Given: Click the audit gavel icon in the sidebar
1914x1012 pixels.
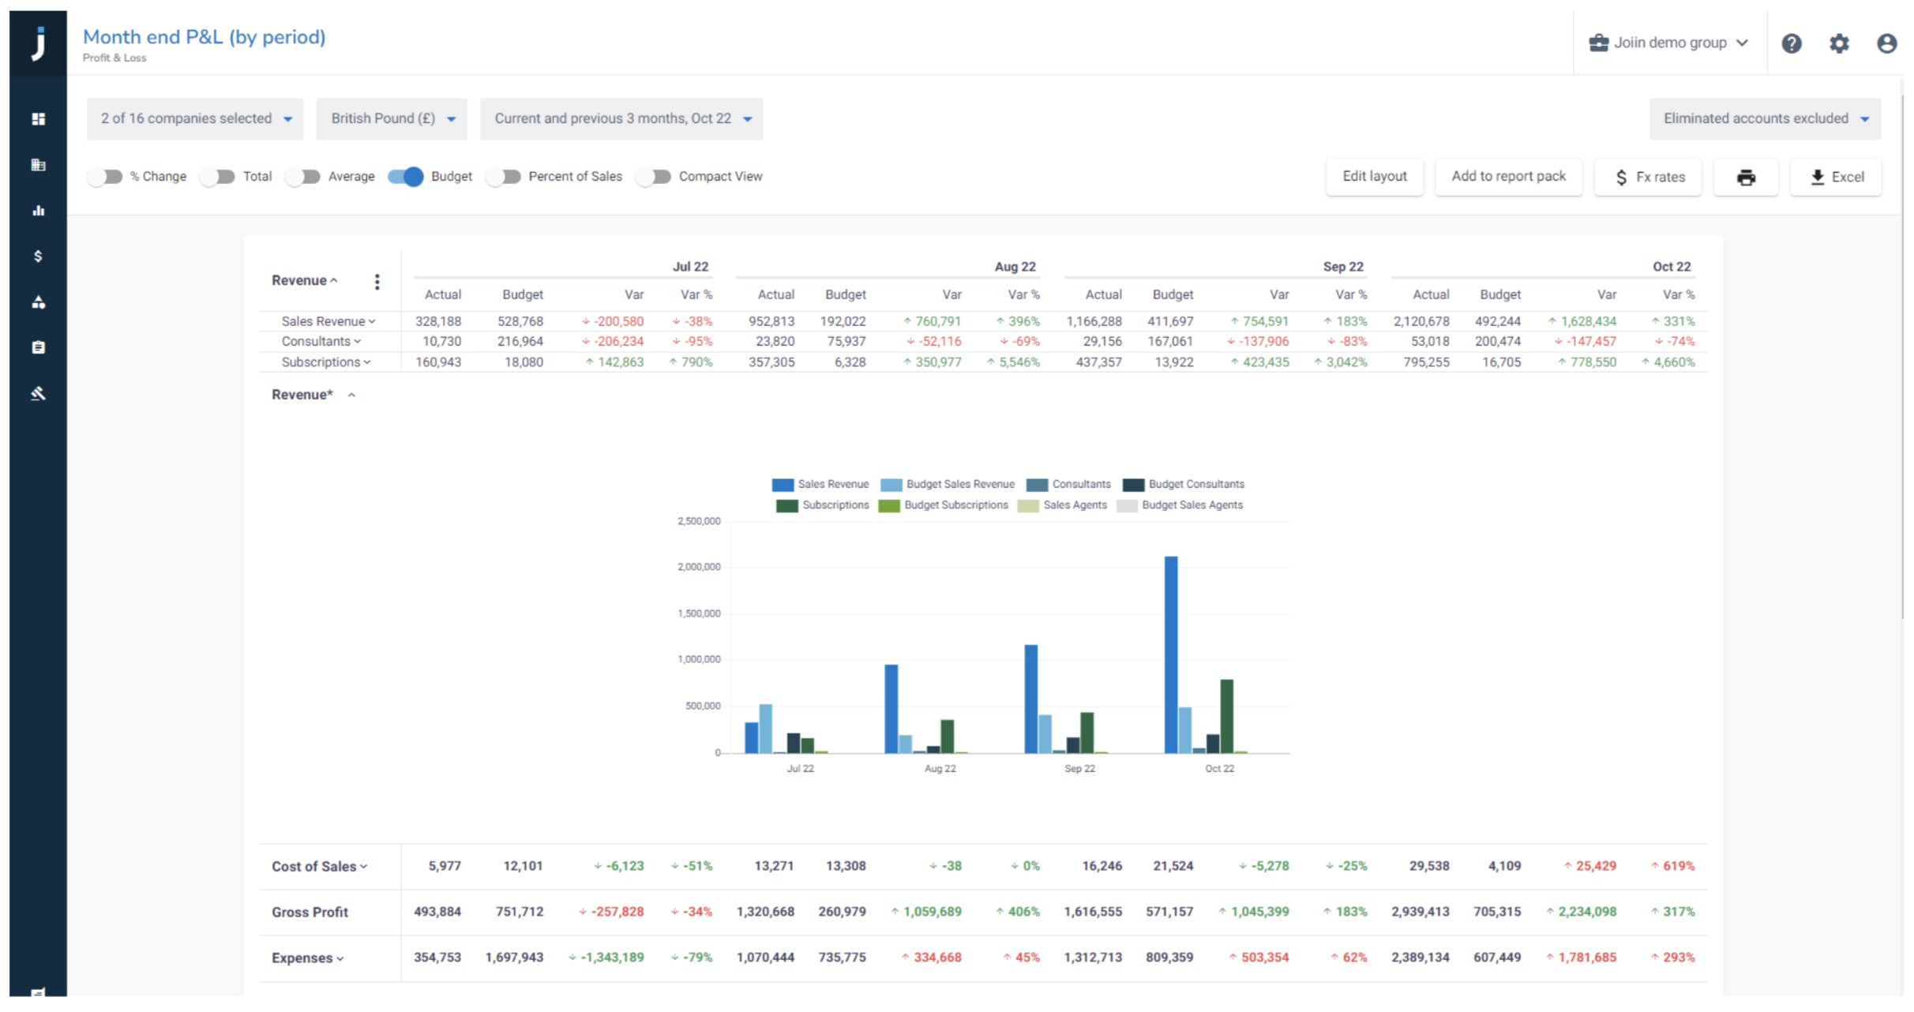Looking at the screenshot, I should (x=37, y=393).
